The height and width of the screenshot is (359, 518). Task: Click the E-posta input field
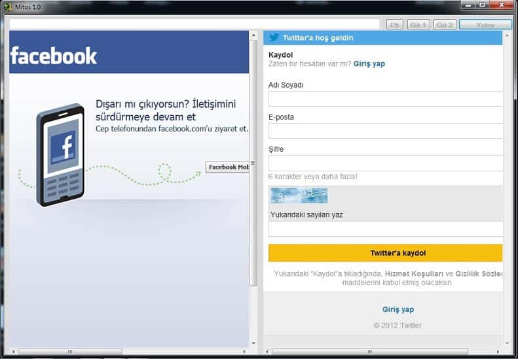tap(385, 131)
